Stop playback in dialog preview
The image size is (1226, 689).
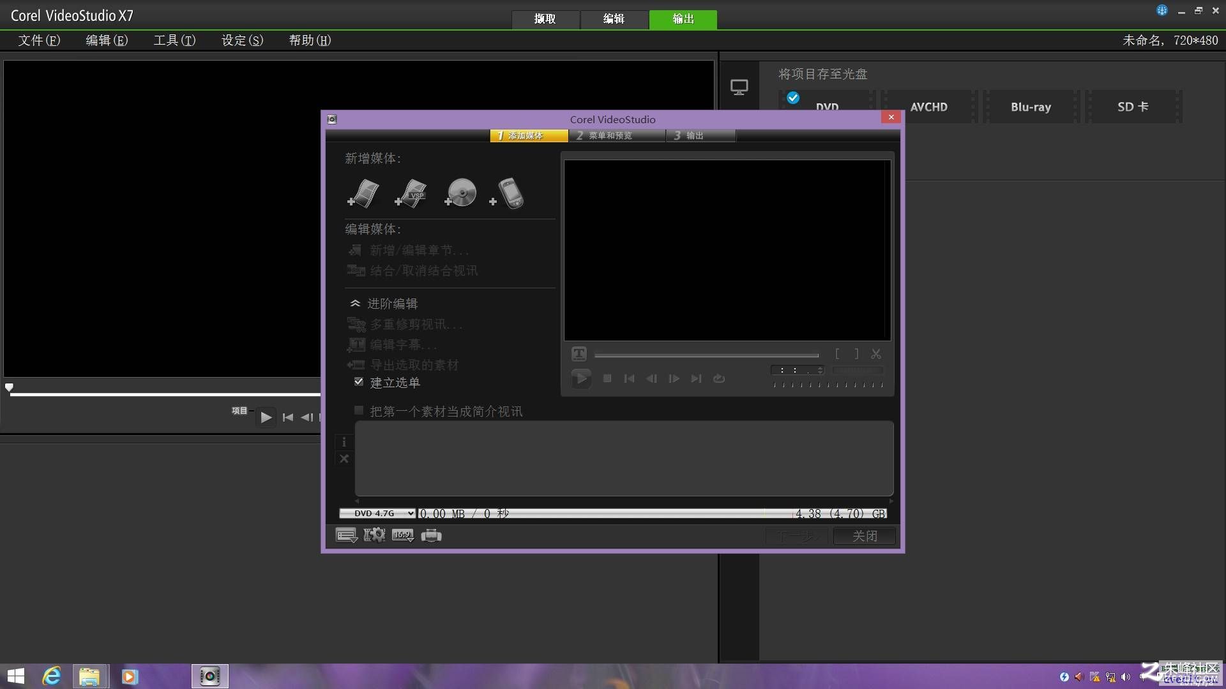607,378
